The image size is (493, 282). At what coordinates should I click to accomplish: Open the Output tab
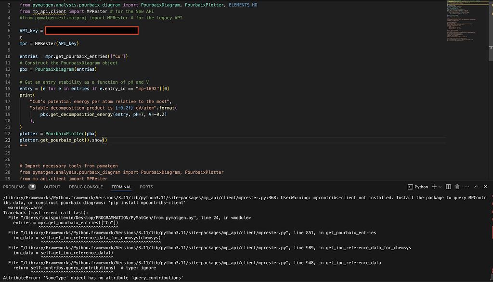click(52, 187)
